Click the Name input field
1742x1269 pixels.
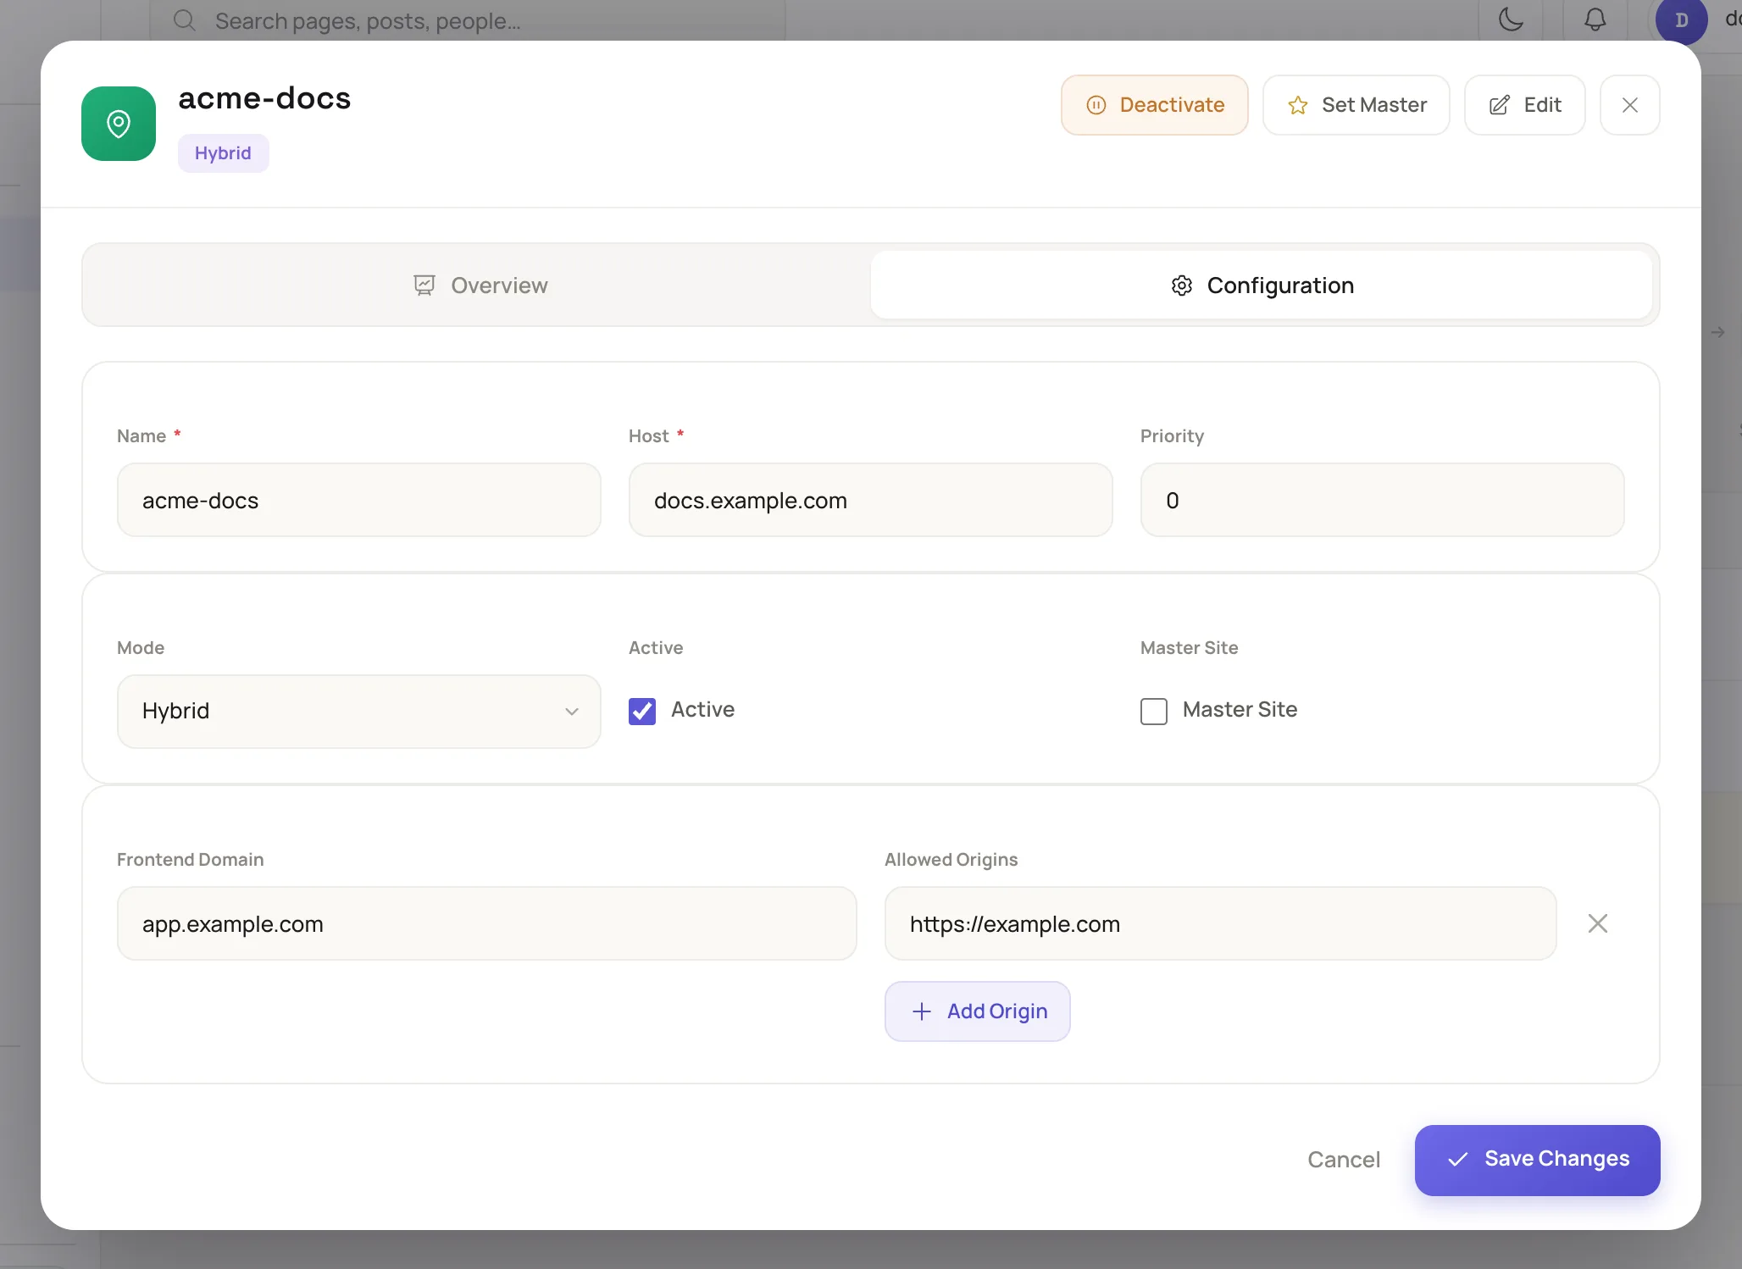[x=359, y=500]
